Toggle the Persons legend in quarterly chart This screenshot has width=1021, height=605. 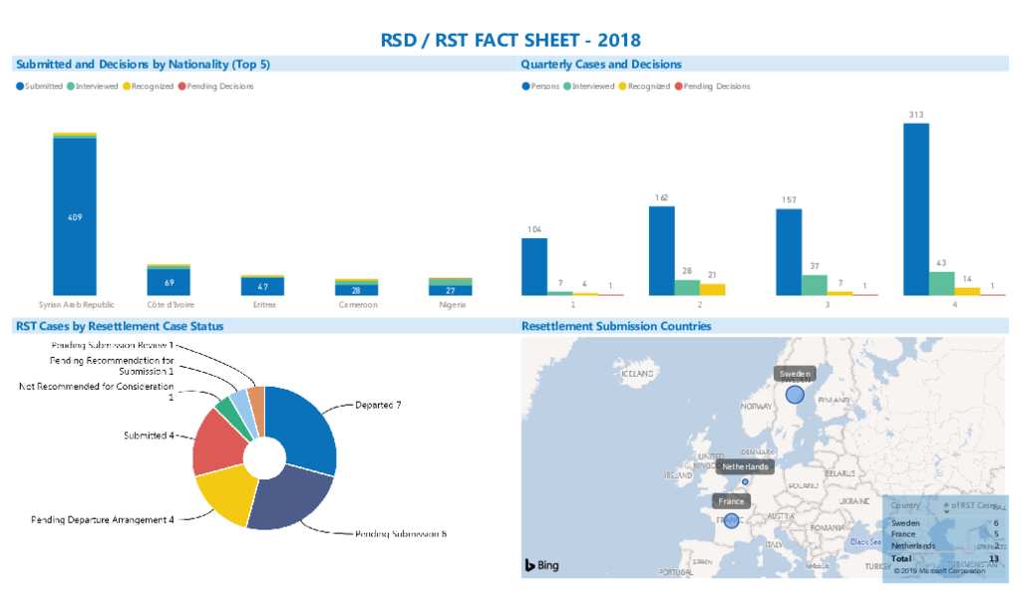point(525,86)
